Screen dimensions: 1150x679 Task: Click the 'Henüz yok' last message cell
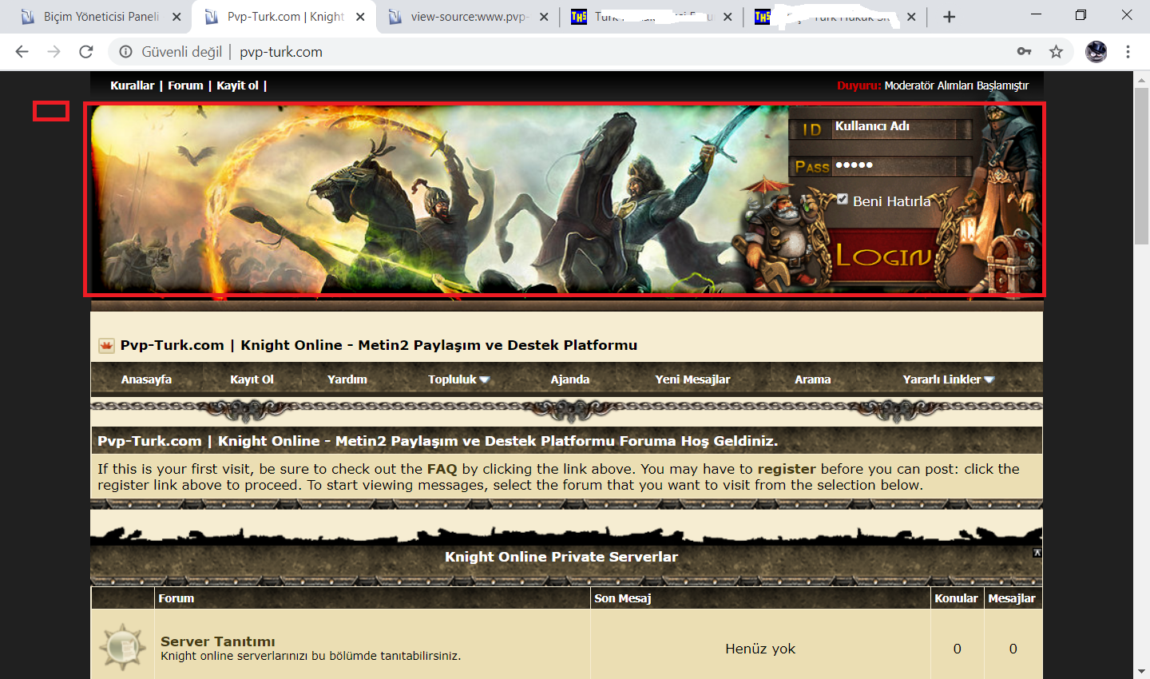click(760, 649)
